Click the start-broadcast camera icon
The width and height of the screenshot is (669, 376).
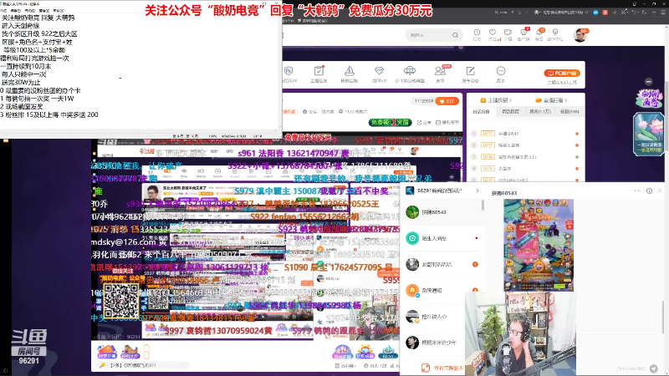508,34
